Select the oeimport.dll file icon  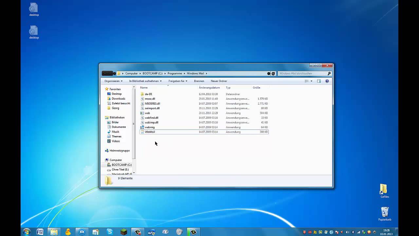[142, 108]
